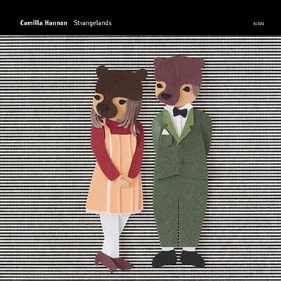This screenshot has width=281, height=281.
Task: Click the Strangelands album title
Action: pyautogui.click(x=93, y=23)
